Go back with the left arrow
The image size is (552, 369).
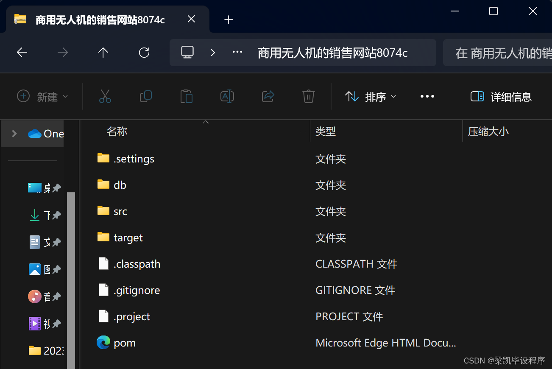click(x=22, y=53)
